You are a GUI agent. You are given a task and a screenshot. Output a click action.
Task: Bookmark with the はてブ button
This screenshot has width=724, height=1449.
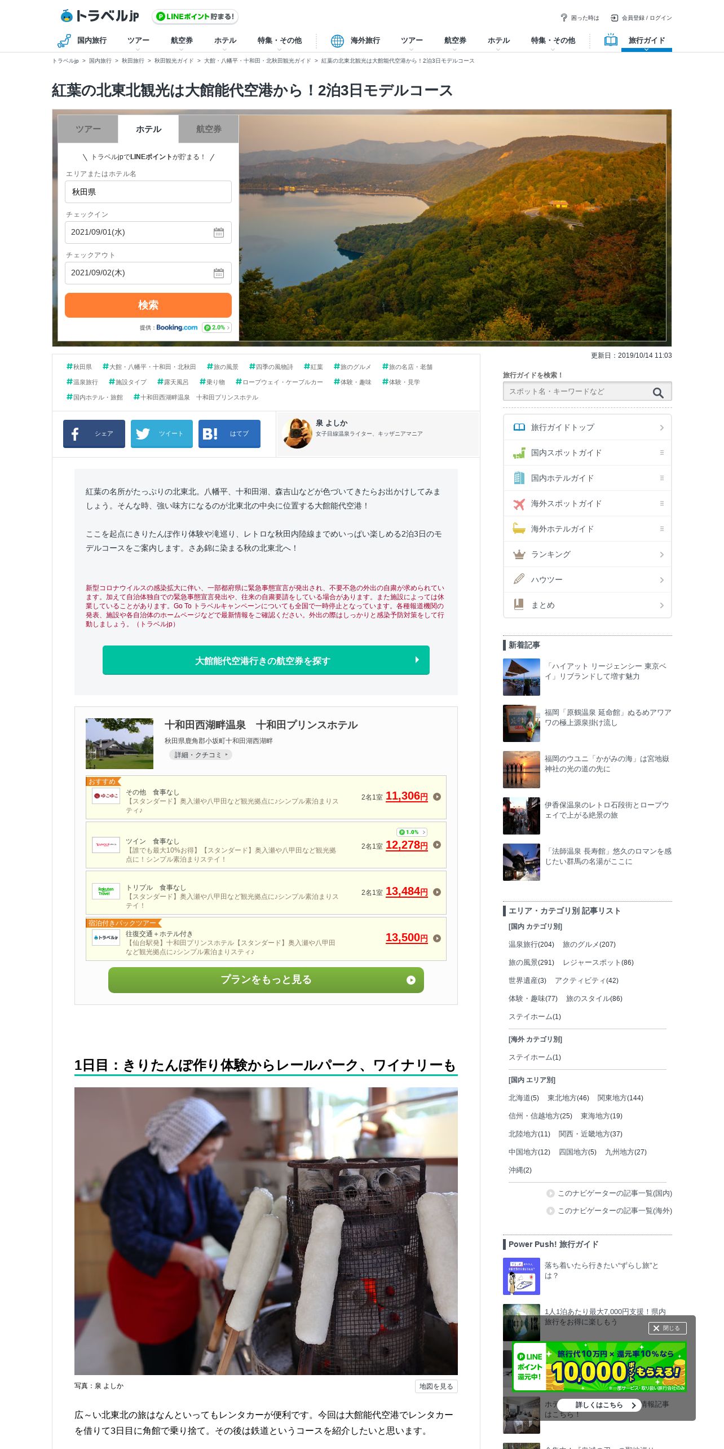pos(229,434)
